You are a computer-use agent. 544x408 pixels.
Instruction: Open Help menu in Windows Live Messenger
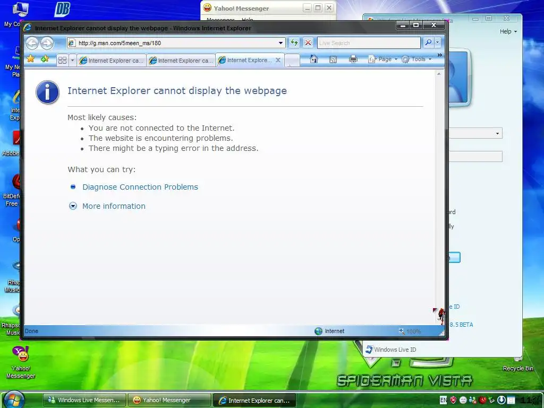tap(508, 31)
